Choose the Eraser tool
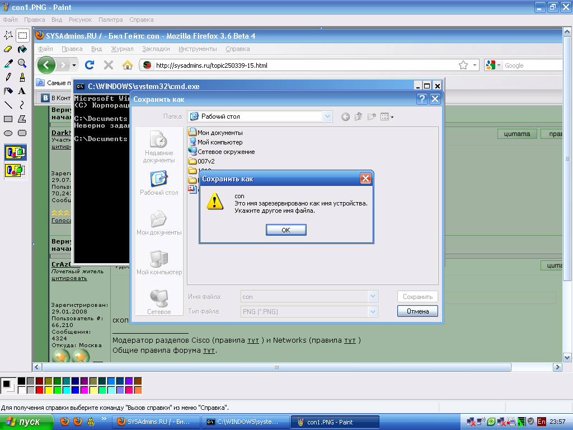This screenshot has width=573, height=430. [8, 49]
